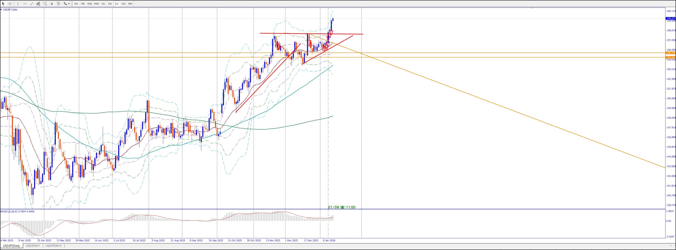Choose the Fibonacci retracement tool
This screenshot has height=250, width=676.
click(45, 4)
